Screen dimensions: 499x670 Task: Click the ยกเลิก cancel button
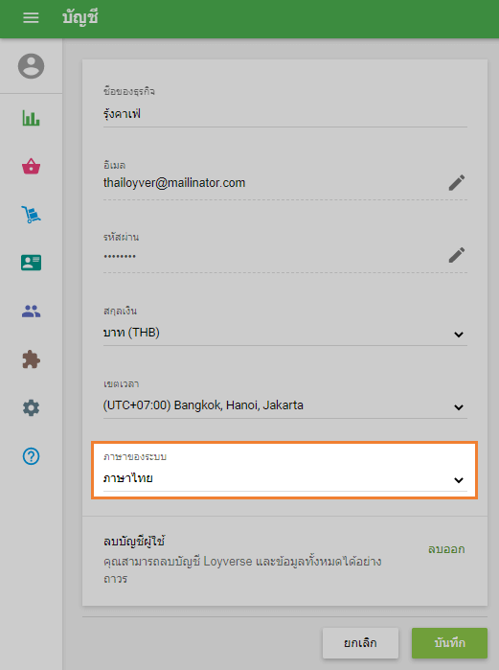(360, 643)
